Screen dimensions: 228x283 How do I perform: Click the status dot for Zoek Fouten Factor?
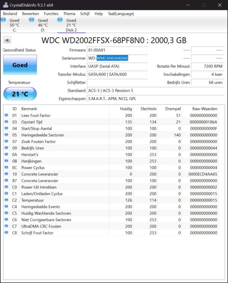(x=6, y=141)
